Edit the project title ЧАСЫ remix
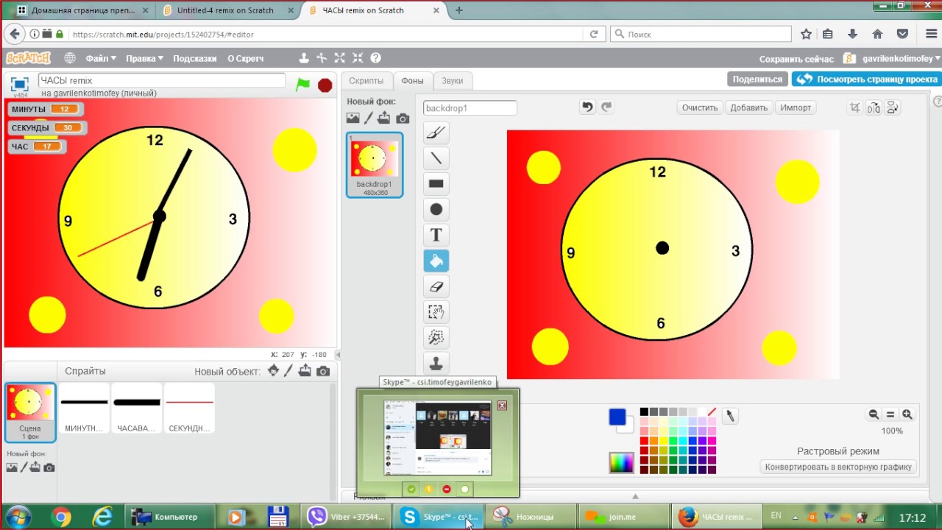 pos(162,80)
